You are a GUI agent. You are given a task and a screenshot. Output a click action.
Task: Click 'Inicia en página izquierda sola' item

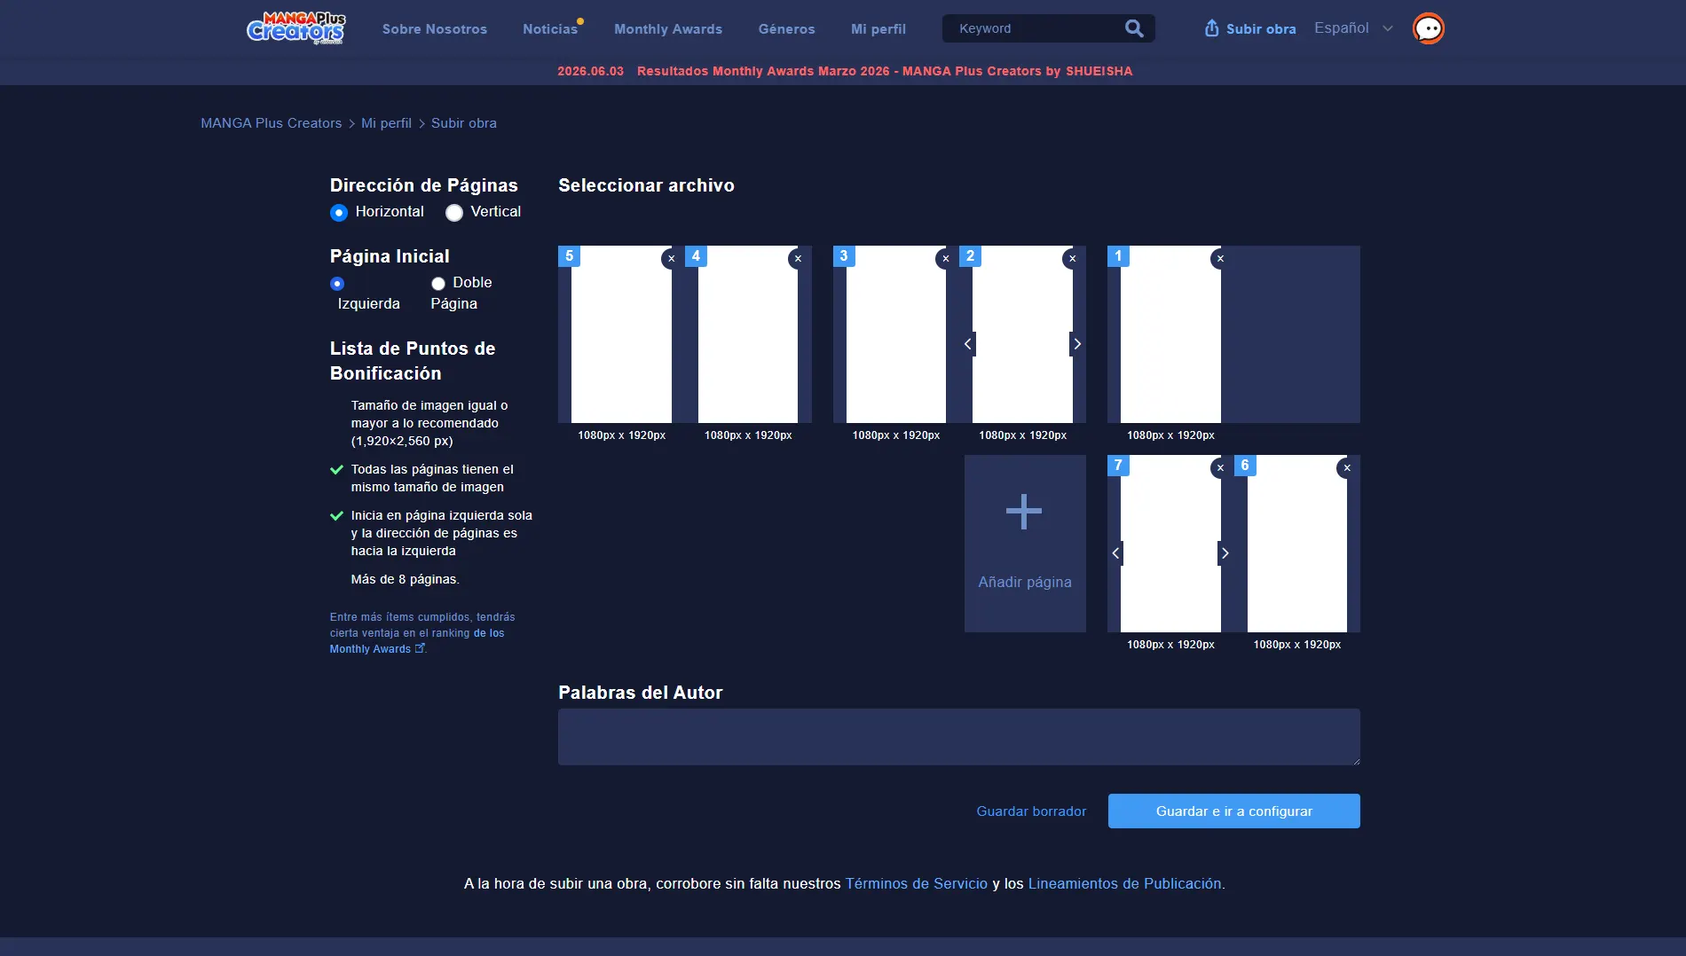441,533
